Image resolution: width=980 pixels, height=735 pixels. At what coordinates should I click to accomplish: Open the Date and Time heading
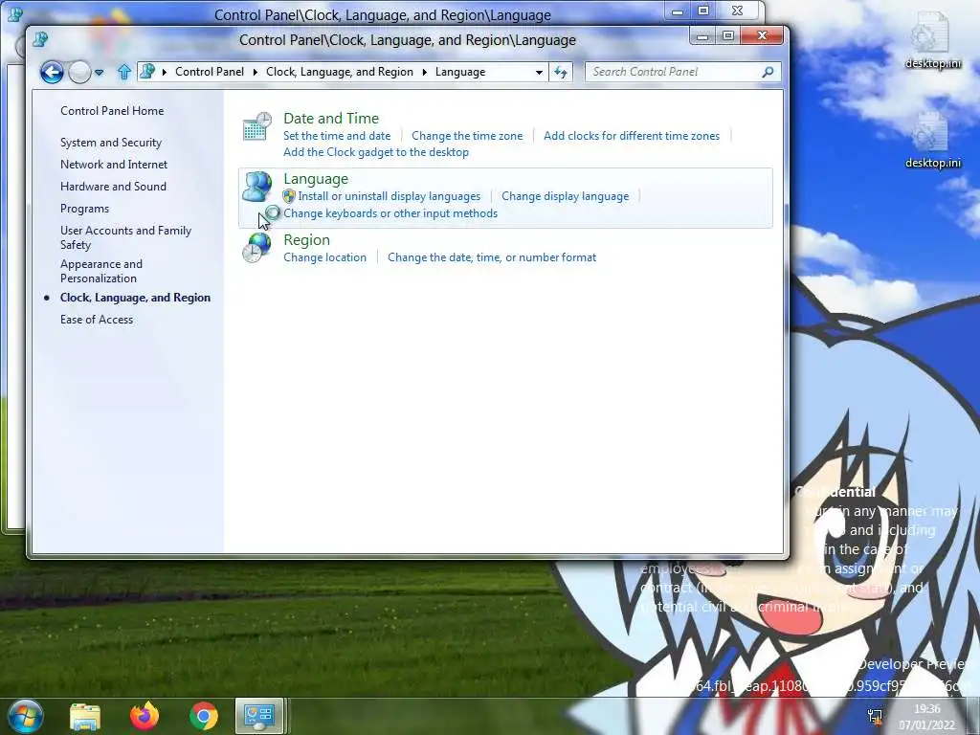coord(330,118)
